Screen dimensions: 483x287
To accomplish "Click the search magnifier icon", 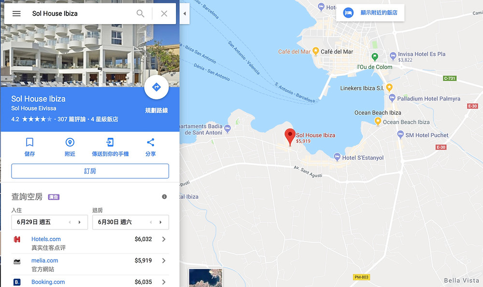I will [x=140, y=14].
